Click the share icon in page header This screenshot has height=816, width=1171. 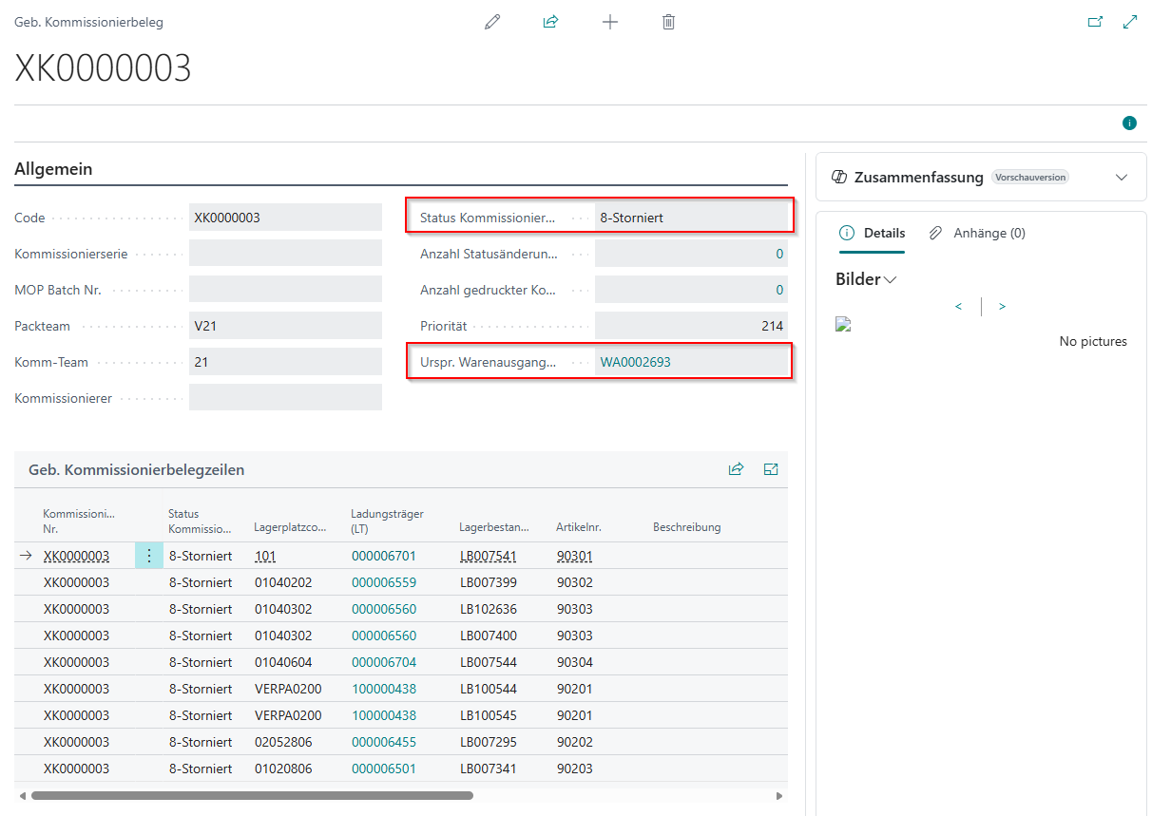pos(550,22)
